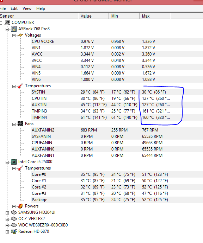This screenshot has width=203, height=243.
Task: Click the COMPUTER monitor icon
Action: [7, 23]
